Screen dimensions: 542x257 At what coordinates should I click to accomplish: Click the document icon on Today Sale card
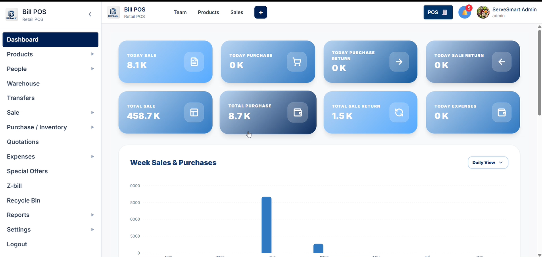point(194,62)
